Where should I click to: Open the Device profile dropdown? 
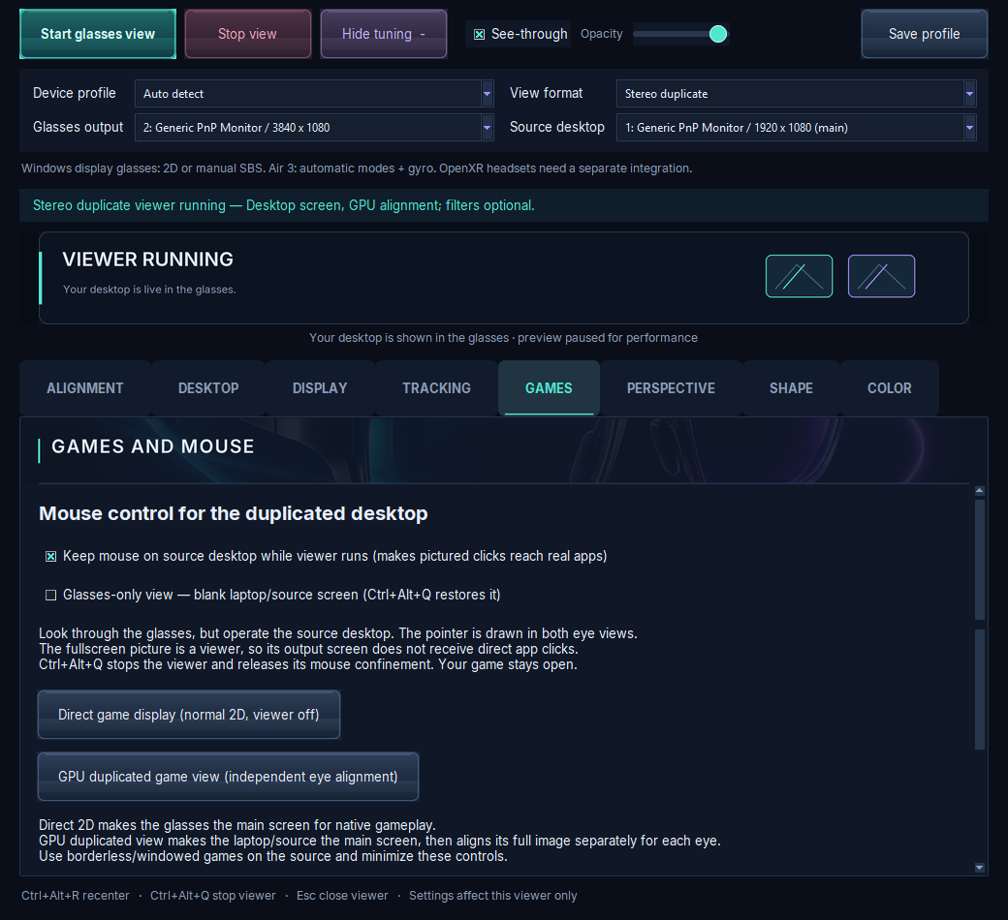click(314, 94)
